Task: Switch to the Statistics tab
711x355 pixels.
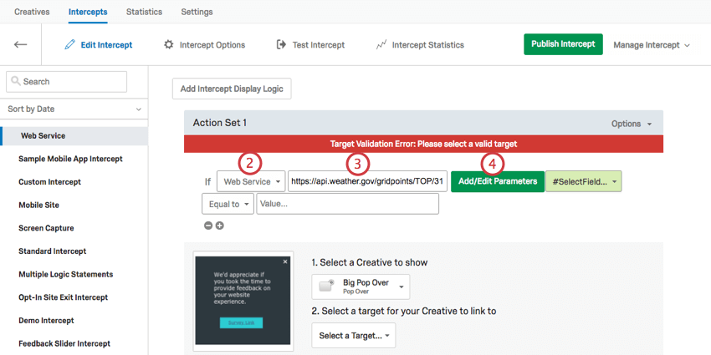Action: point(144,12)
